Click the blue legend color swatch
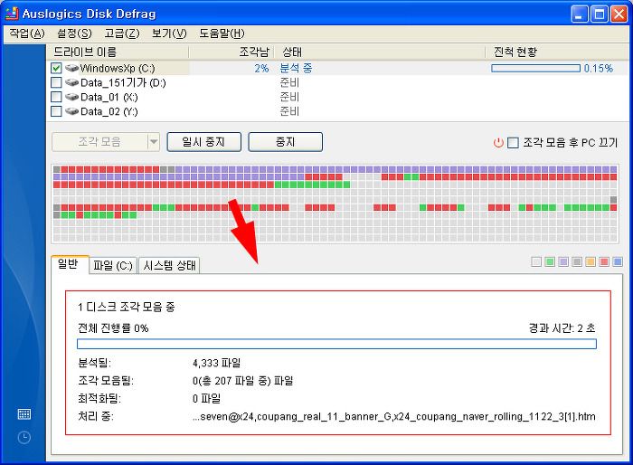 (618, 262)
